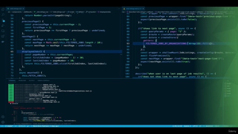Click 'displayedJobs() {' on line 65

pyautogui.click(x=33, y=52)
